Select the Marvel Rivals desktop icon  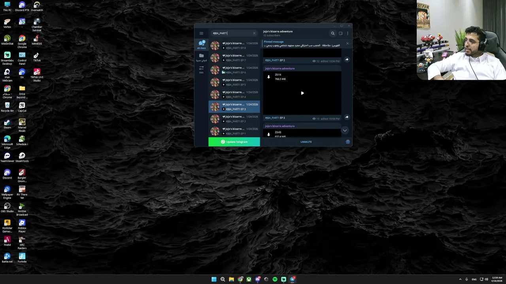coord(22,125)
